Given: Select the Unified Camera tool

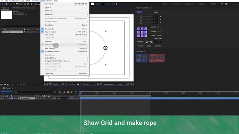Looking at the screenshot, I should 17,4.
